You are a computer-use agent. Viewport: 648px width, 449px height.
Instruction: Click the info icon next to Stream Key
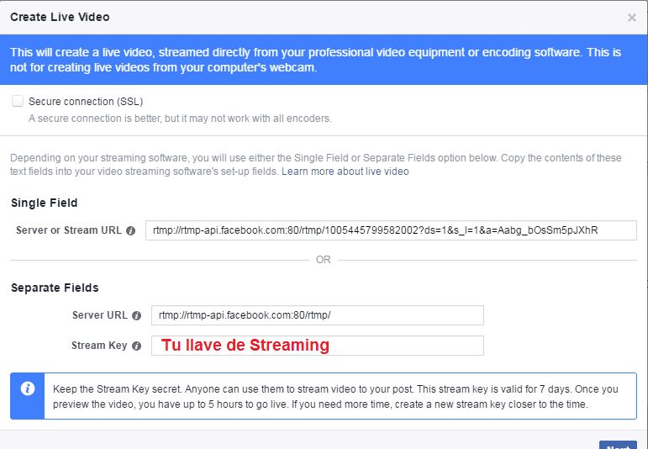coord(136,346)
